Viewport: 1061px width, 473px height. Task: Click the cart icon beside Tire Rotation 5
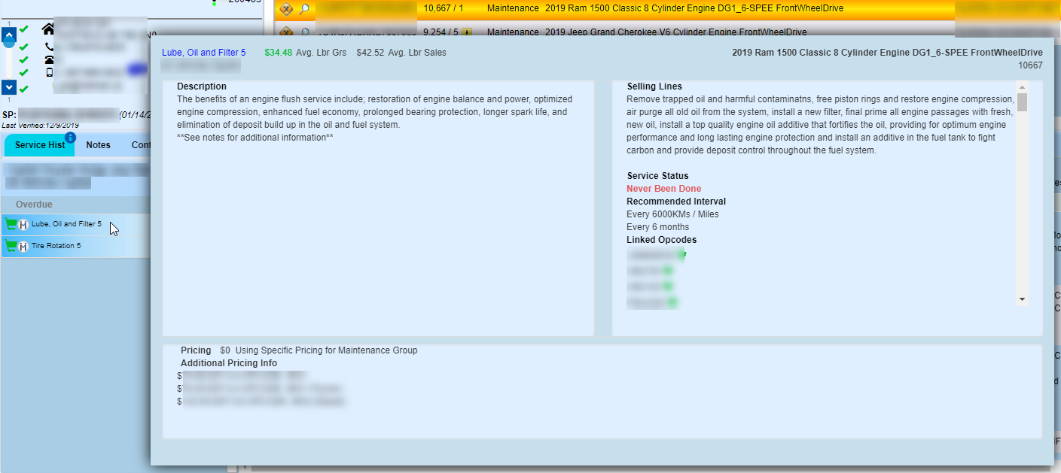[x=11, y=246]
